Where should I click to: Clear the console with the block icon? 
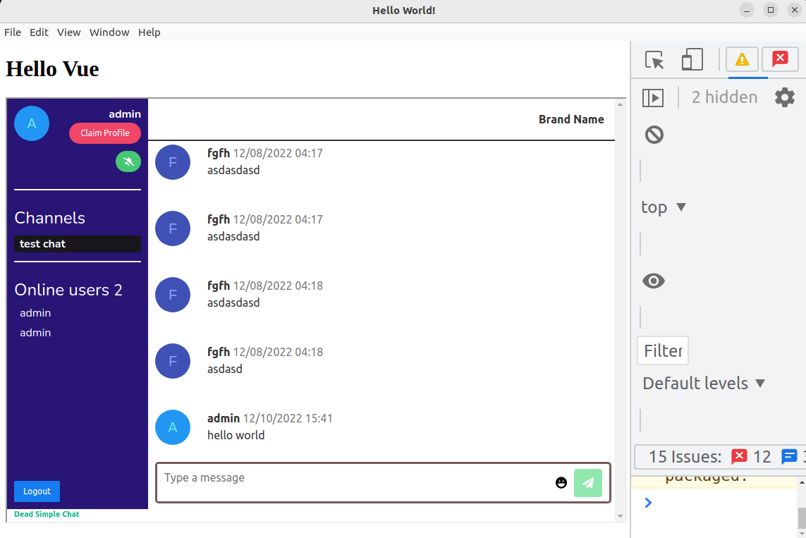[x=654, y=135]
